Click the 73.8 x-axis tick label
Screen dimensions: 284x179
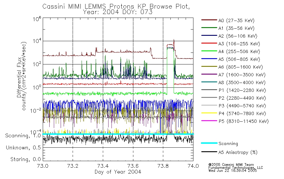163,166
